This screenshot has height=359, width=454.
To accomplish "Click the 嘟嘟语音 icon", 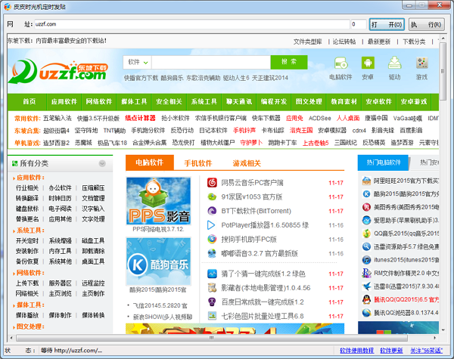I will tap(212, 253).
